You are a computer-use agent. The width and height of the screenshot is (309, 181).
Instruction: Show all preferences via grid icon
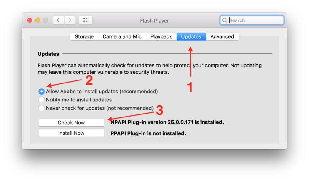click(x=85, y=20)
